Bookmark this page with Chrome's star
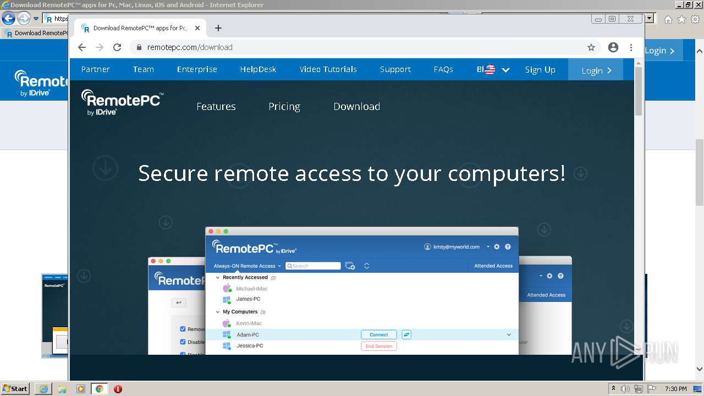Image resolution: width=704 pixels, height=396 pixels. click(x=591, y=47)
